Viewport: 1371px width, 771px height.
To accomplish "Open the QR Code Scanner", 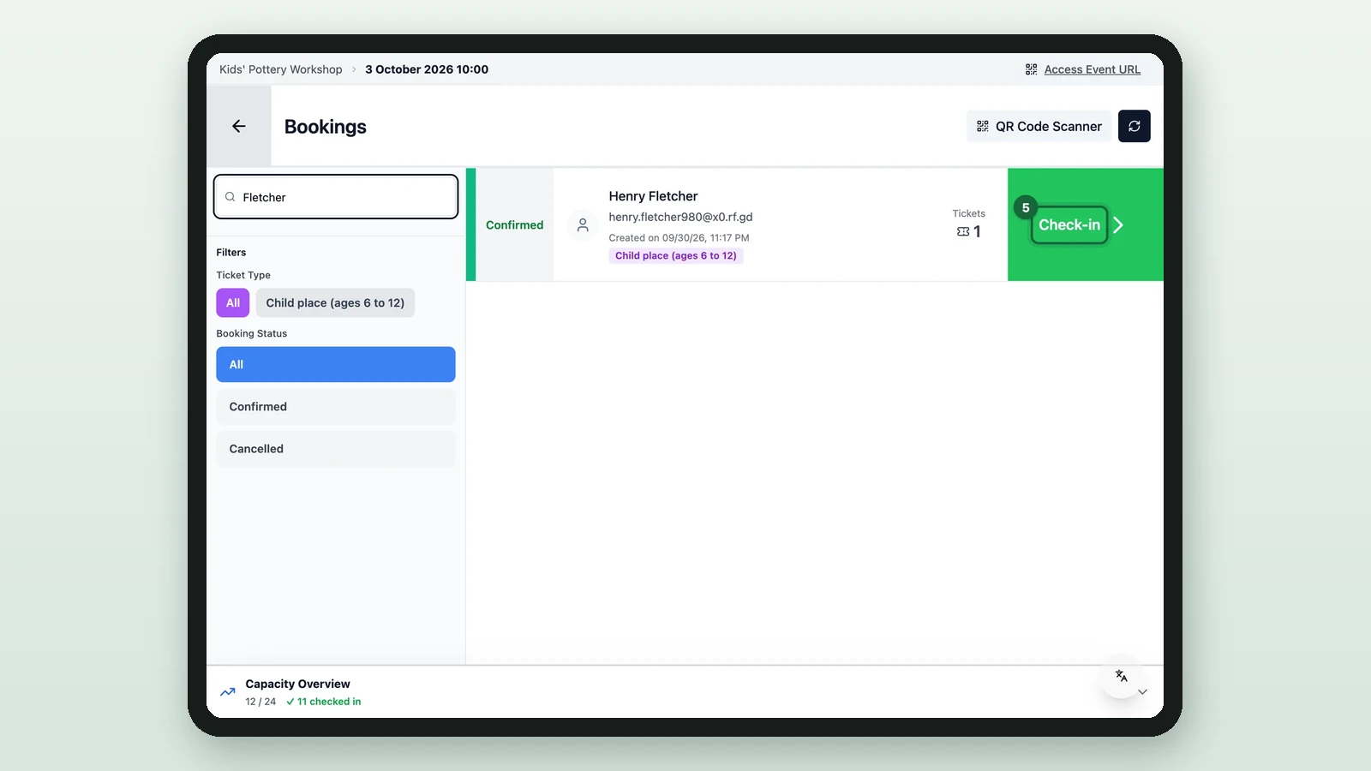I will [1039, 126].
